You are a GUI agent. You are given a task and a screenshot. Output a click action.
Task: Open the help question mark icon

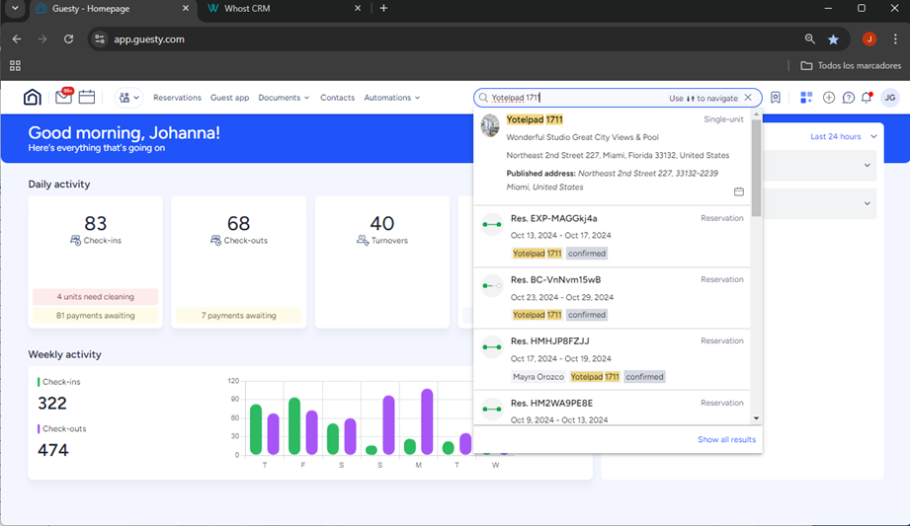click(849, 98)
